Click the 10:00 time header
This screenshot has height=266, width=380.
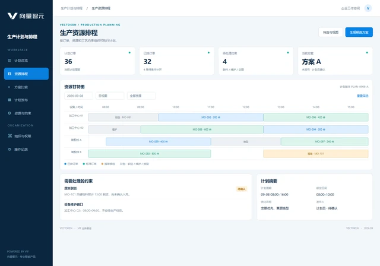coord(176,107)
